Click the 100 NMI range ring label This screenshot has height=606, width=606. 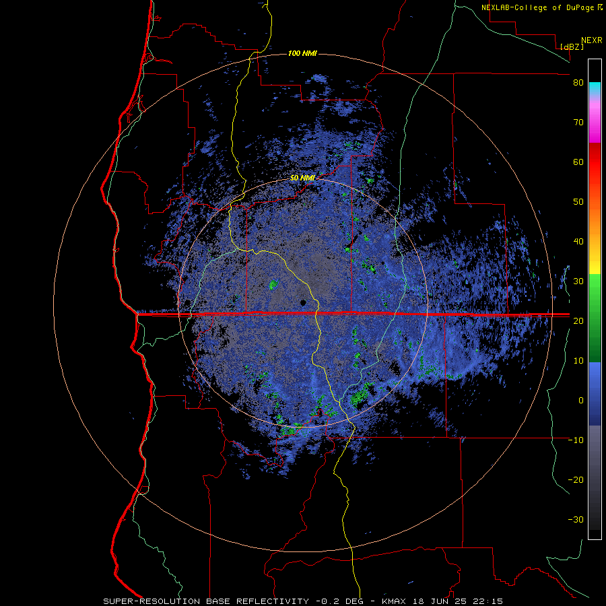click(x=302, y=53)
